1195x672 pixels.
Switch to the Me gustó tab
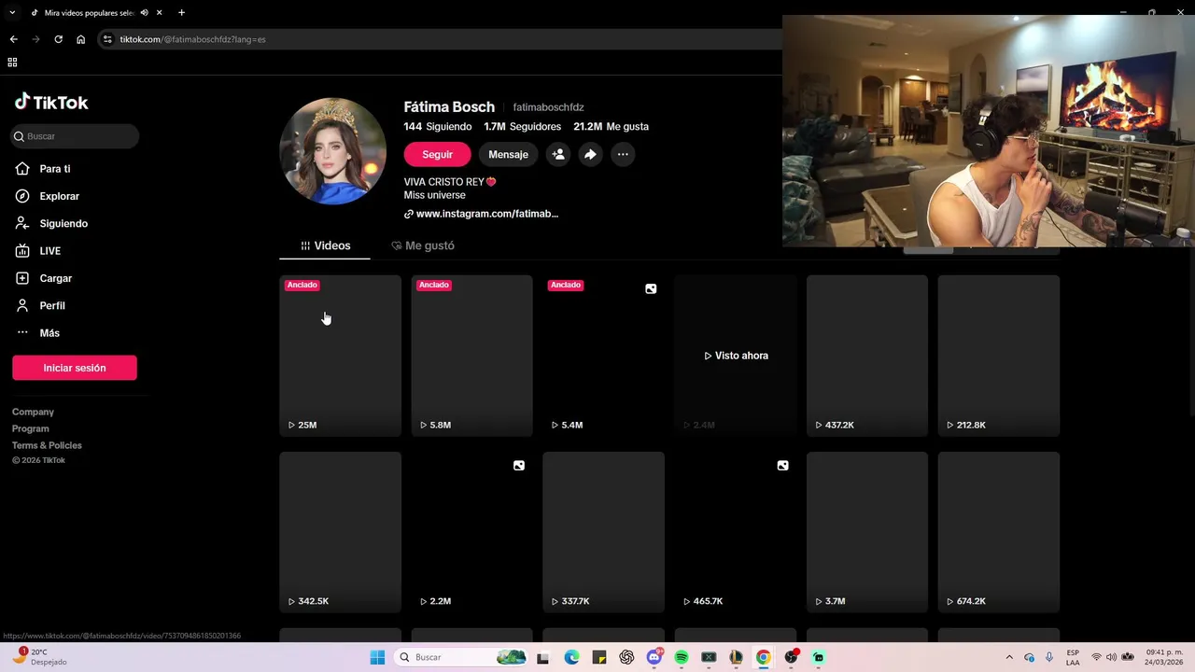pos(423,245)
